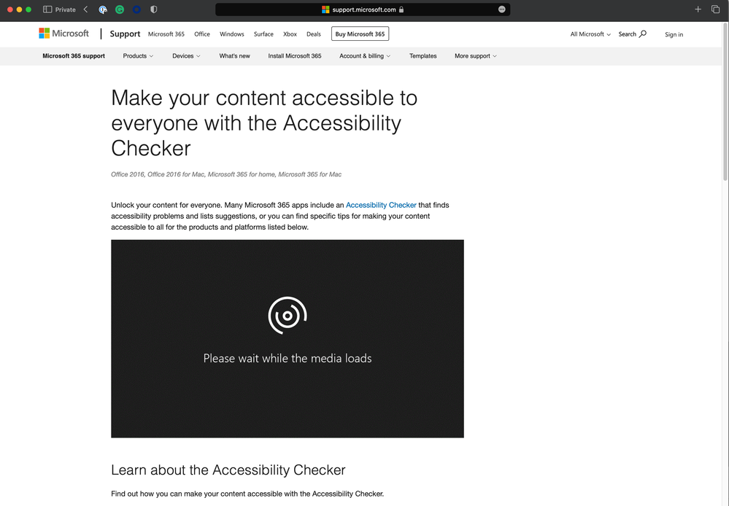Click Sign in
Image resolution: width=729 pixels, height=506 pixels.
pos(674,34)
